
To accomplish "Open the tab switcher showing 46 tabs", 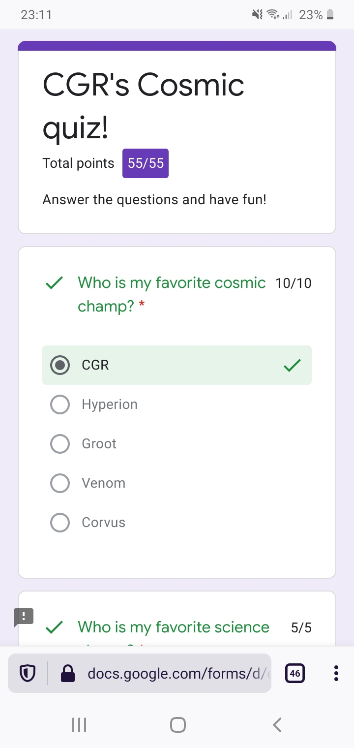I will point(295,673).
